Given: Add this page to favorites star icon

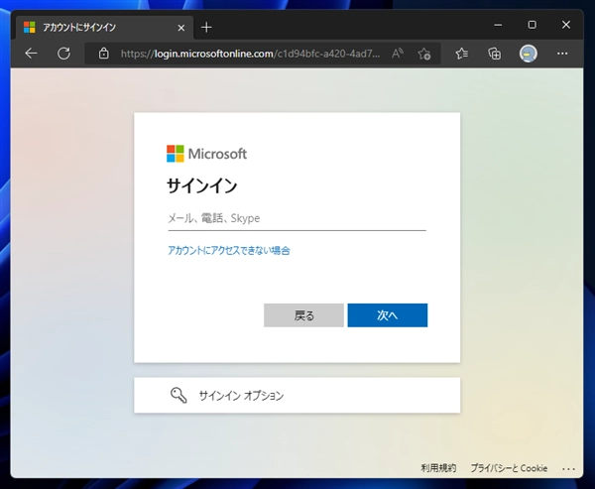Looking at the screenshot, I should pyautogui.click(x=424, y=54).
